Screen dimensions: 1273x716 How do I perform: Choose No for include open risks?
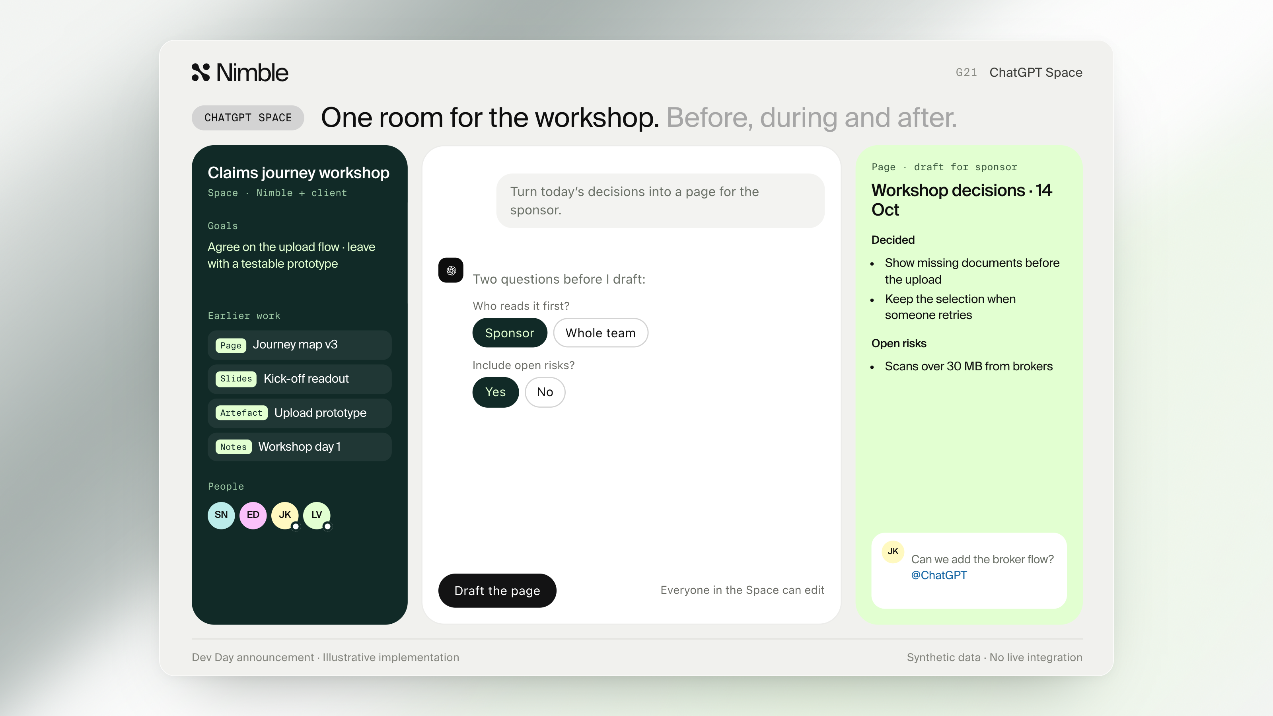(x=545, y=392)
